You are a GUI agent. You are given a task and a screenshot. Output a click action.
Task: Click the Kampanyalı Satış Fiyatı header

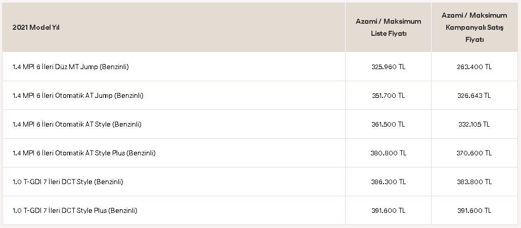point(475,28)
